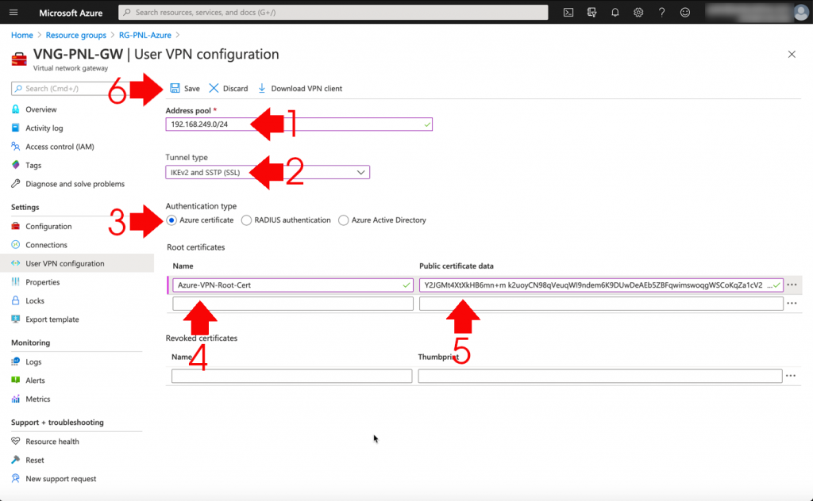This screenshot has height=501, width=813.
Task: Open the portal settings gear
Action: click(638, 12)
